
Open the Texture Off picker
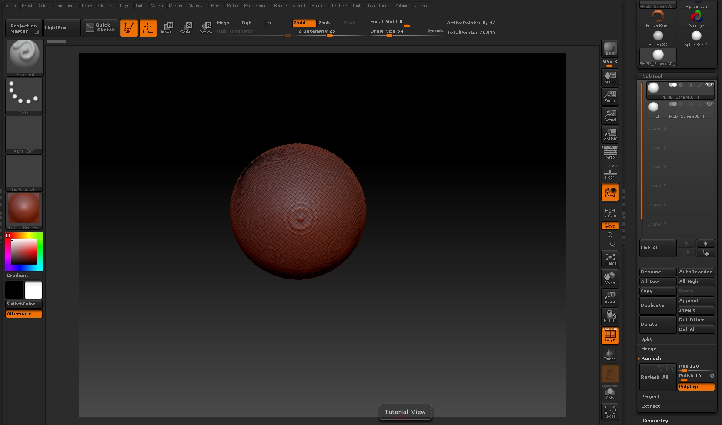pos(24,173)
